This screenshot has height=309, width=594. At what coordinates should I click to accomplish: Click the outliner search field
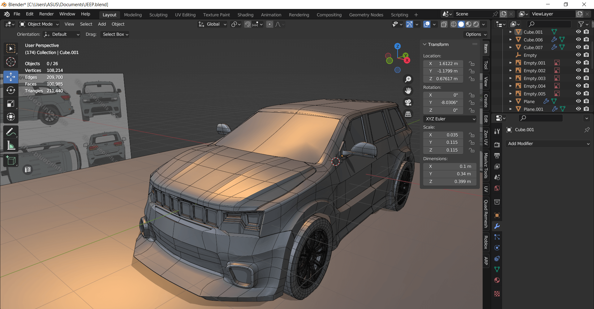[x=549, y=24]
